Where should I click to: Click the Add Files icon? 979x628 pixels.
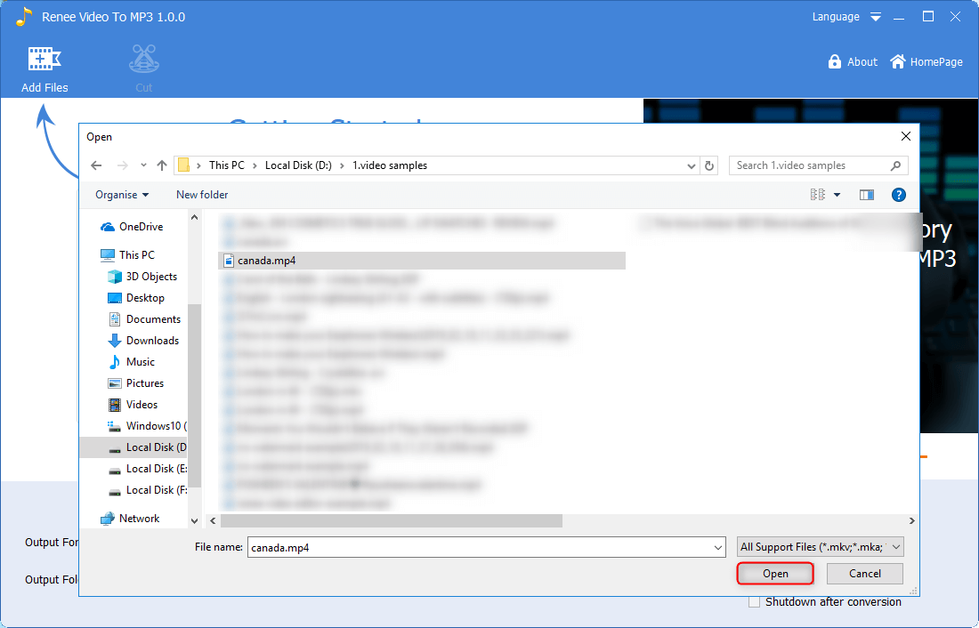pos(44,60)
